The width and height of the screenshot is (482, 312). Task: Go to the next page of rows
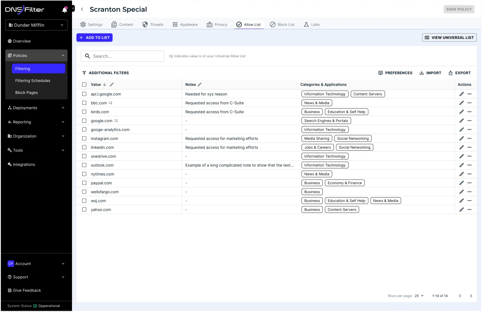pyautogui.click(x=471, y=296)
